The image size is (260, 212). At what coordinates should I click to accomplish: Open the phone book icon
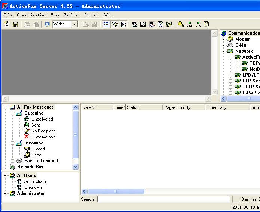(143, 24)
